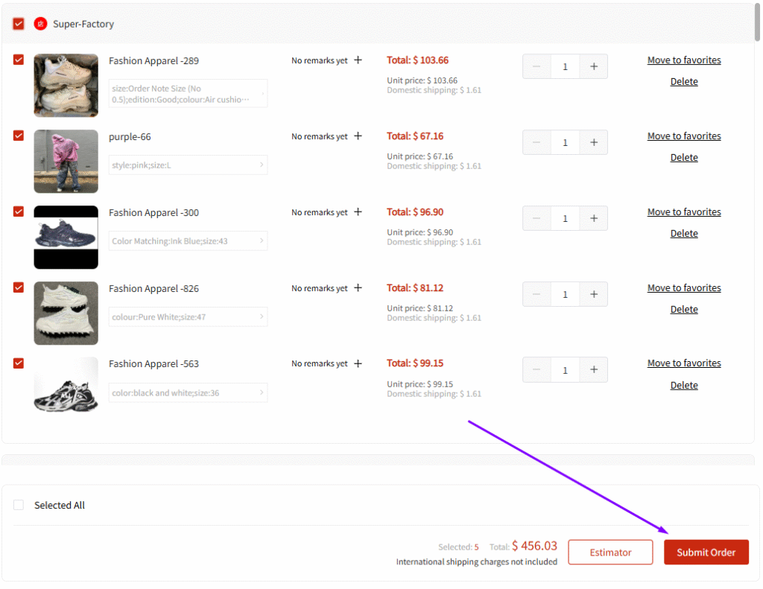Click quantity field for purple-66
763x589 pixels.
pyautogui.click(x=565, y=142)
